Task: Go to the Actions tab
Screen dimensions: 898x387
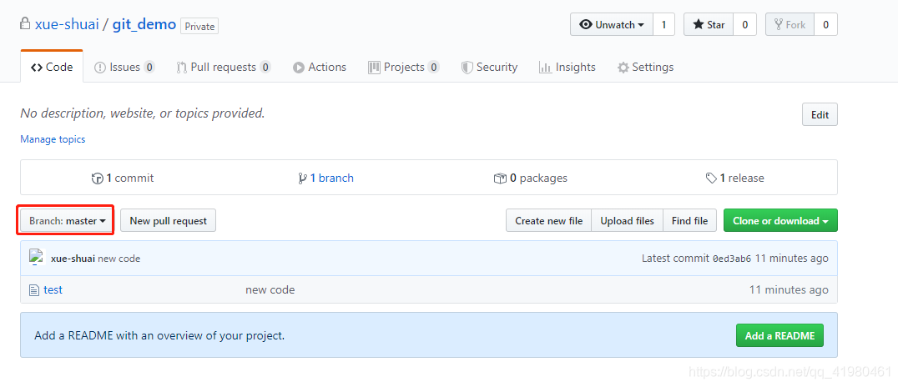Action: (x=320, y=67)
